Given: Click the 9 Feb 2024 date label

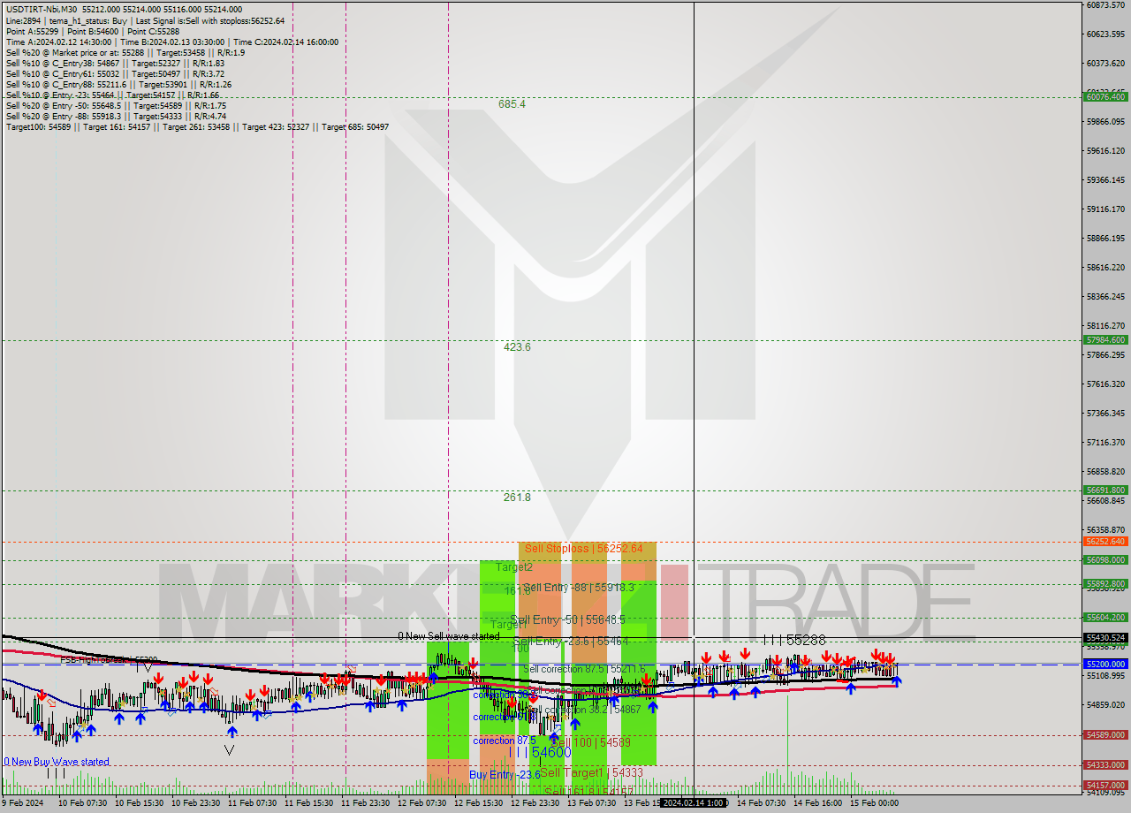Looking at the screenshot, I should [x=22, y=803].
